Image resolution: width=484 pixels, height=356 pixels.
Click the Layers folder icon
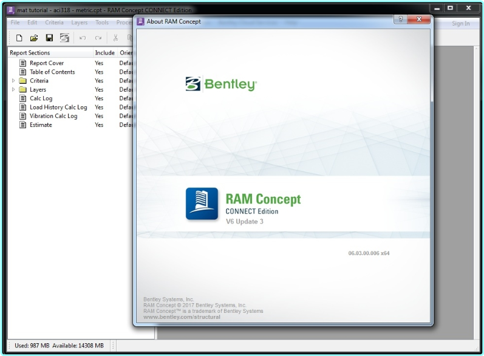[x=22, y=89]
